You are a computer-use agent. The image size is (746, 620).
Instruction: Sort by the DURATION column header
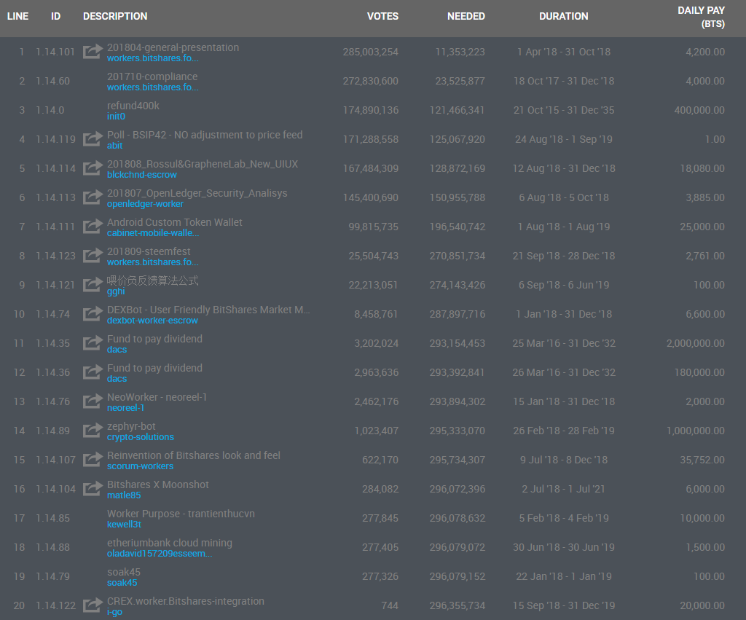(564, 16)
